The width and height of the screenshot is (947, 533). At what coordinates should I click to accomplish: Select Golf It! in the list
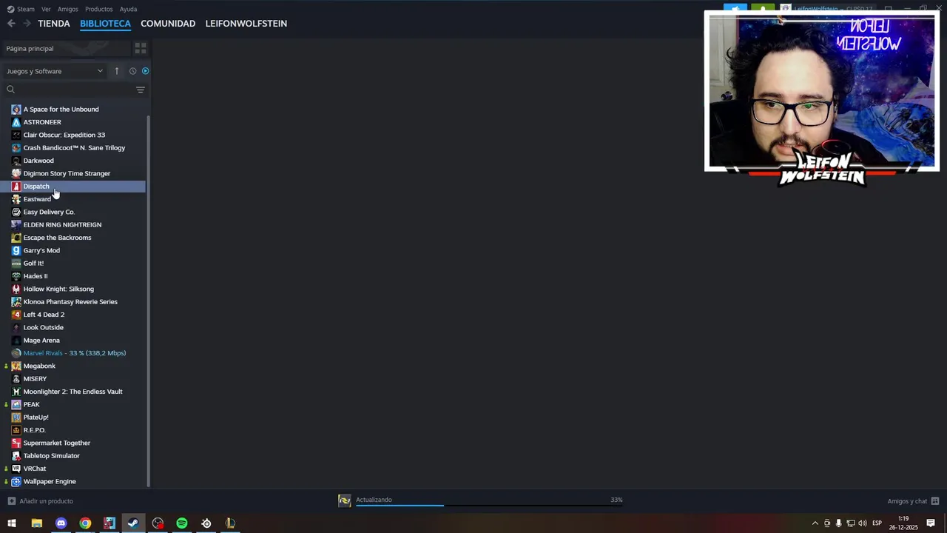click(x=33, y=264)
